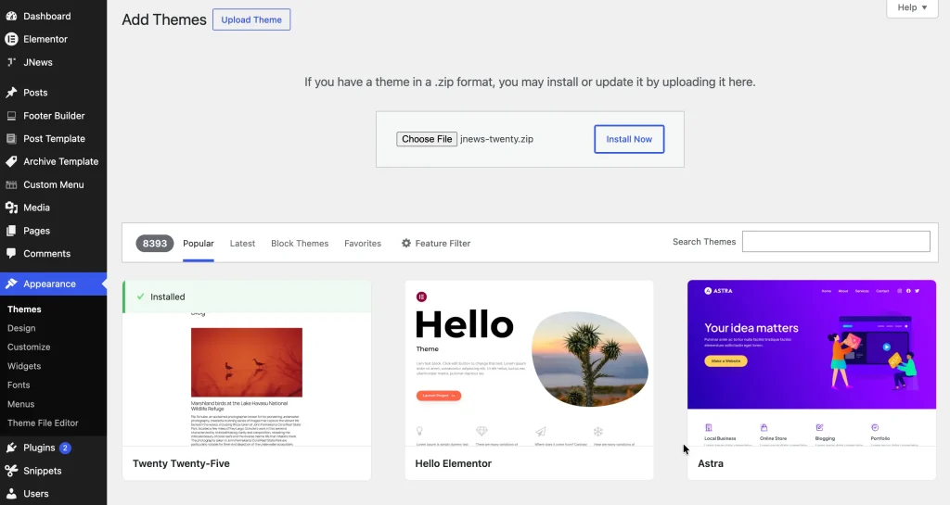The width and height of the screenshot is (950, 505).
Task: Click the Custom Menu icon
Action: tap(11, 184)
